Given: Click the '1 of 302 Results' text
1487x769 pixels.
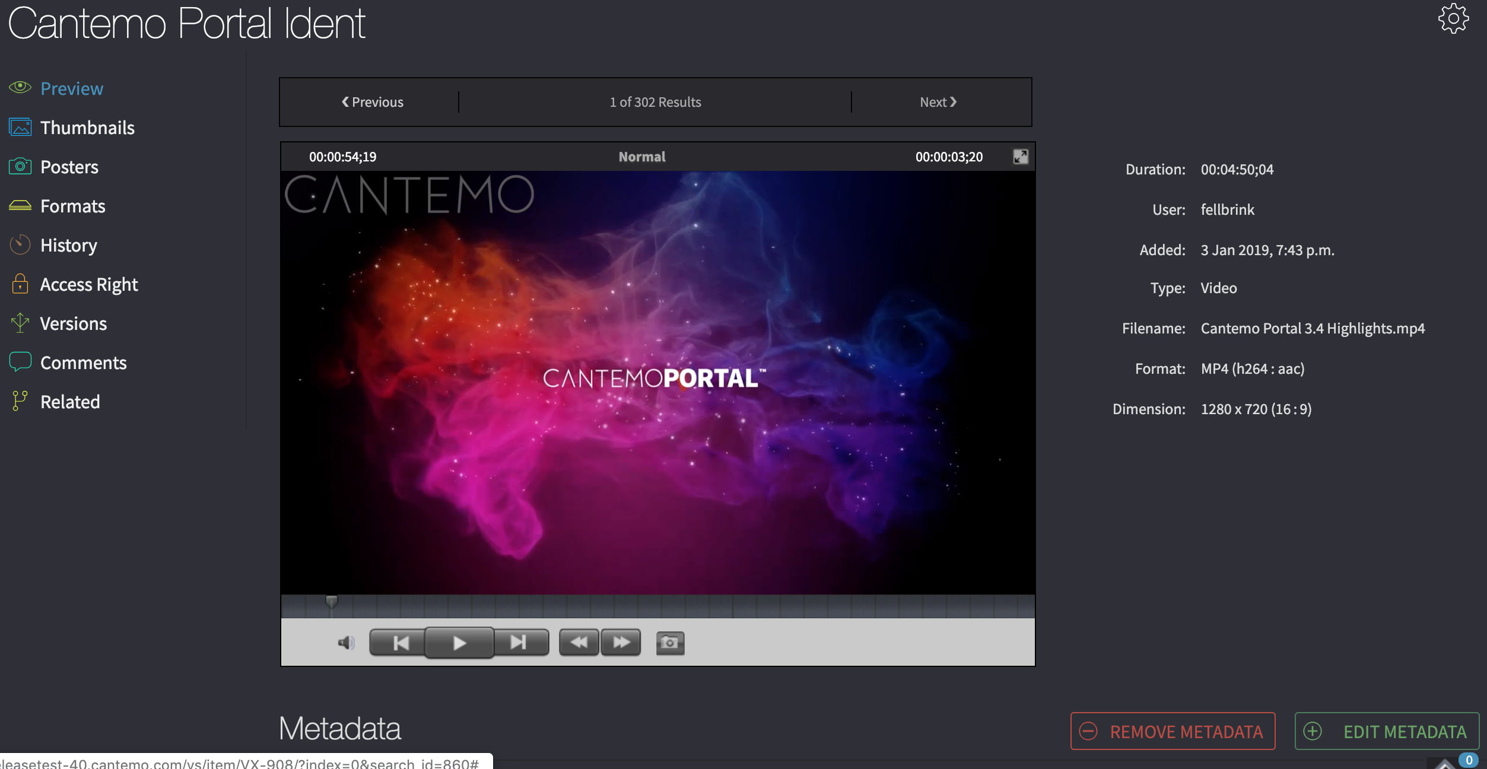Looking at the screenshot, I should 655,102.
